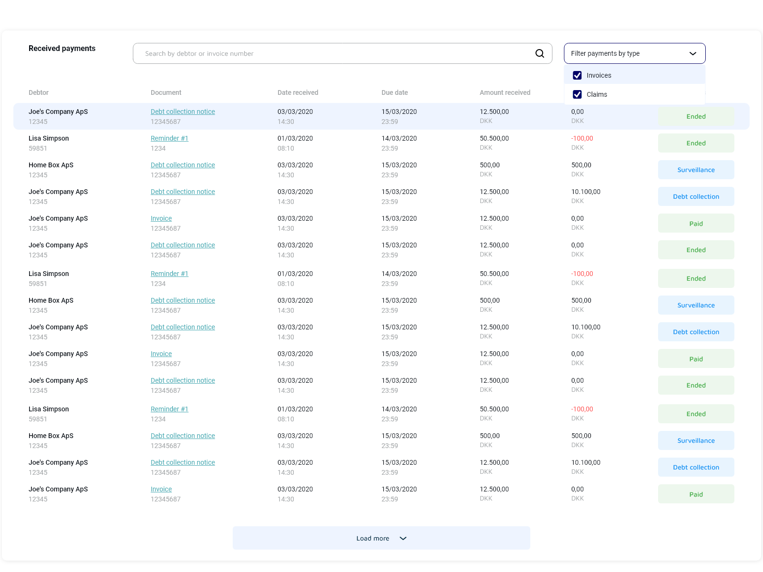Expand the Load more section

pyautogui.click(x=381, y=538)
